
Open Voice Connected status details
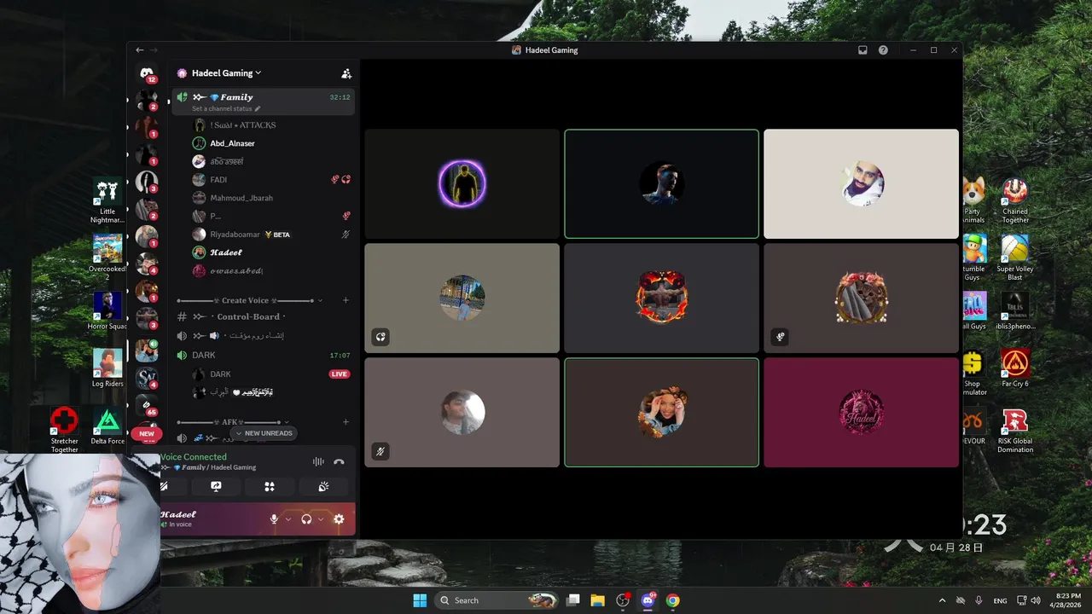click(194, 457)
